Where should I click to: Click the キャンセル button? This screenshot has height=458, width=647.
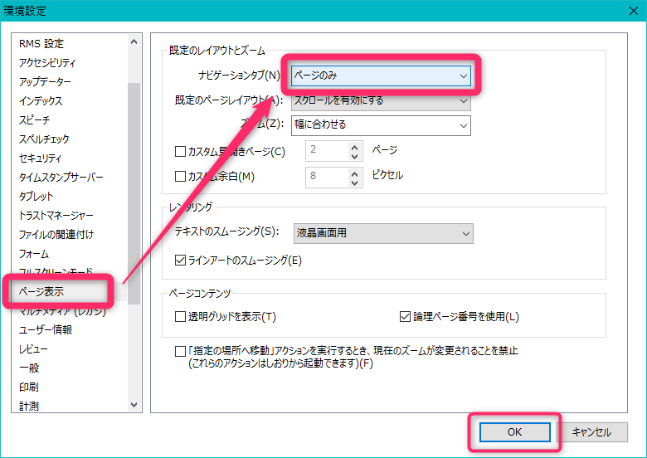591,432
